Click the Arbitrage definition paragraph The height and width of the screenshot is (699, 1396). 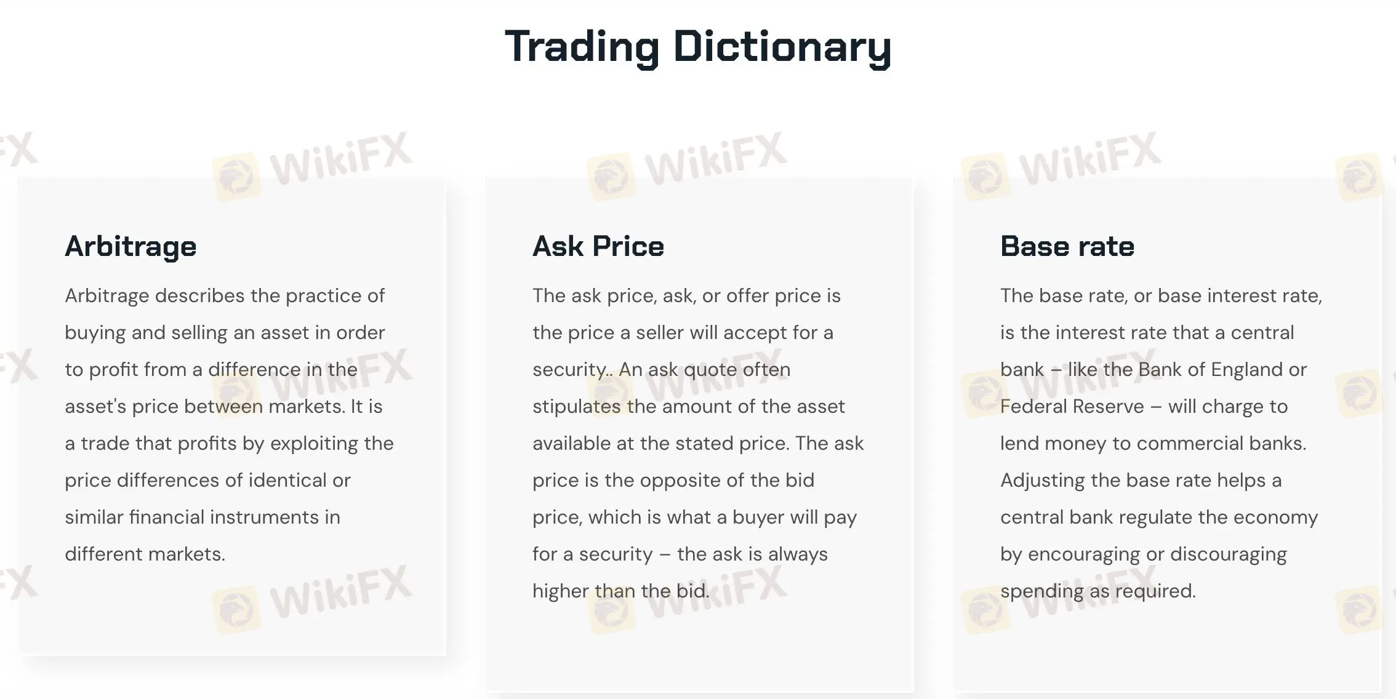(229, 425)
